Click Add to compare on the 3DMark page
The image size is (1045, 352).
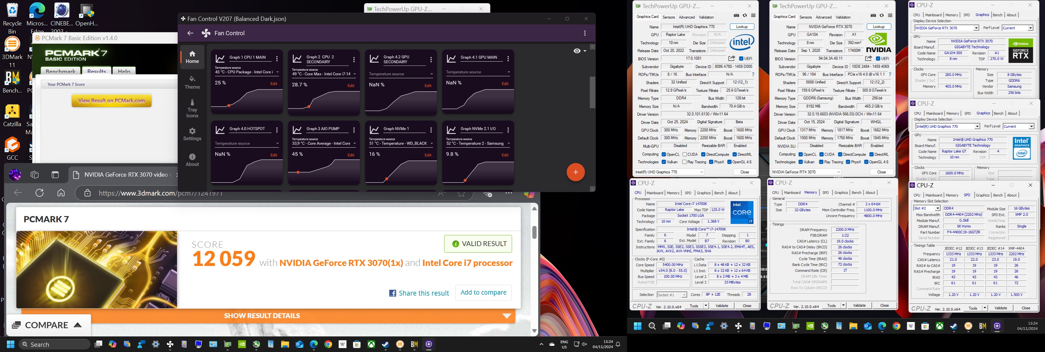click(x=483, y=292)
